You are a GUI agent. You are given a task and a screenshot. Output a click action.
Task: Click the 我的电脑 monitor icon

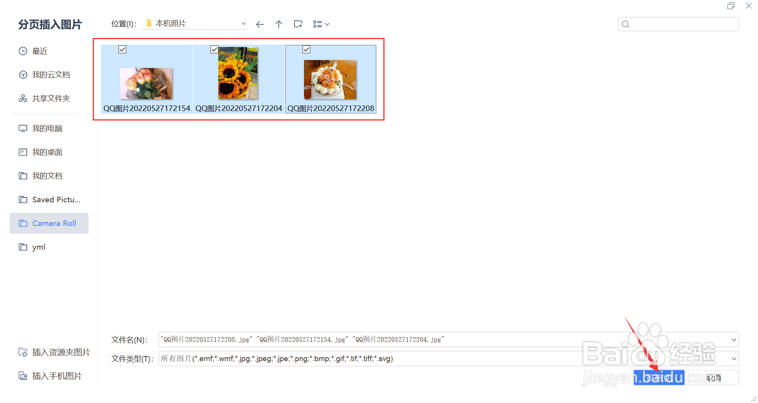coord(23,128)
